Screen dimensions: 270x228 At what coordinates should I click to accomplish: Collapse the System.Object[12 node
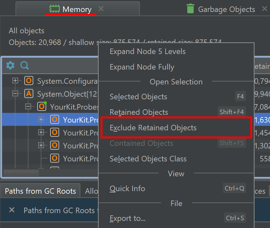[15, 94]
